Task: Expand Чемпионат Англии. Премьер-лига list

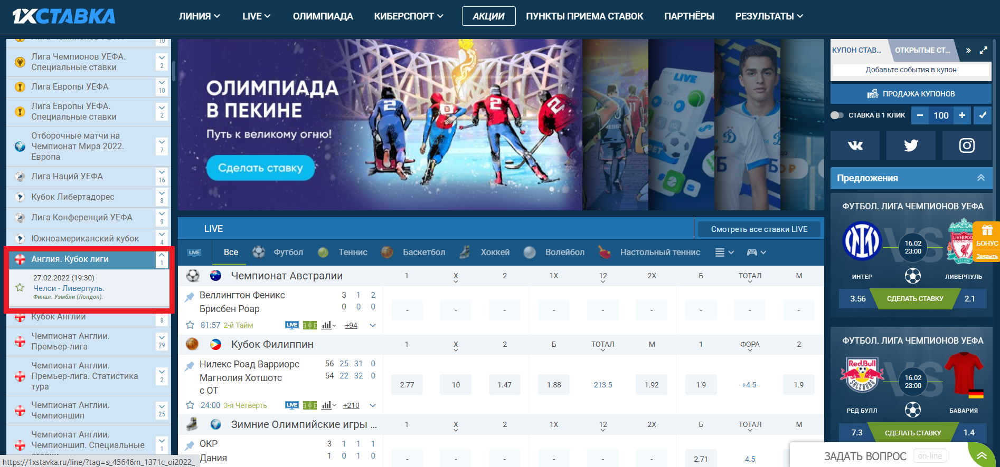Action: (162, 341)
